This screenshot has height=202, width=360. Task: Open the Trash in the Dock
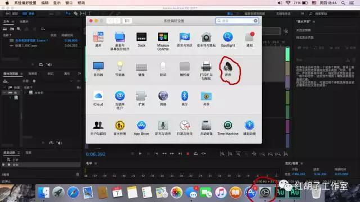(316, 192)
